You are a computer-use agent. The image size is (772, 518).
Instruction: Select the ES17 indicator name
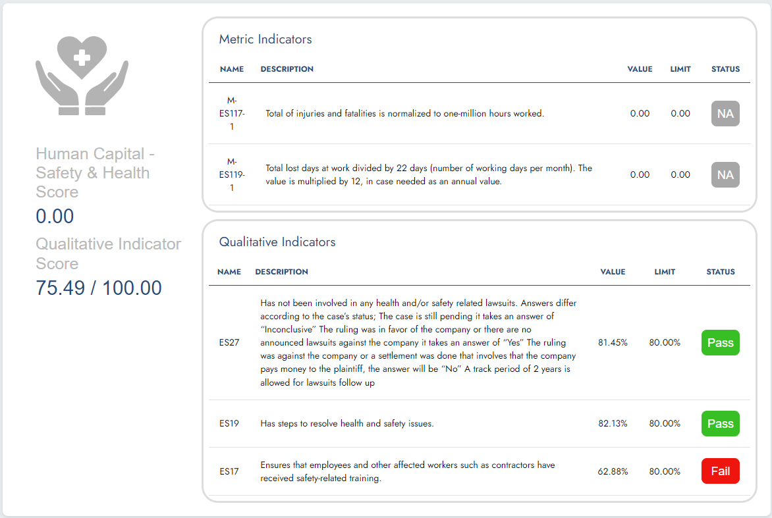coord(229,471)
